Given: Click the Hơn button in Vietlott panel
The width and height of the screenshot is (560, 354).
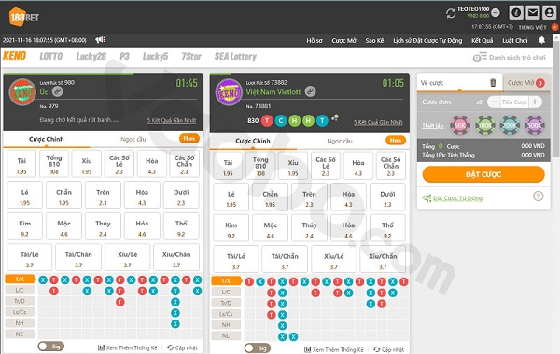Looking at the screenshot, I should pyautogui.click(x=396, y=140).
